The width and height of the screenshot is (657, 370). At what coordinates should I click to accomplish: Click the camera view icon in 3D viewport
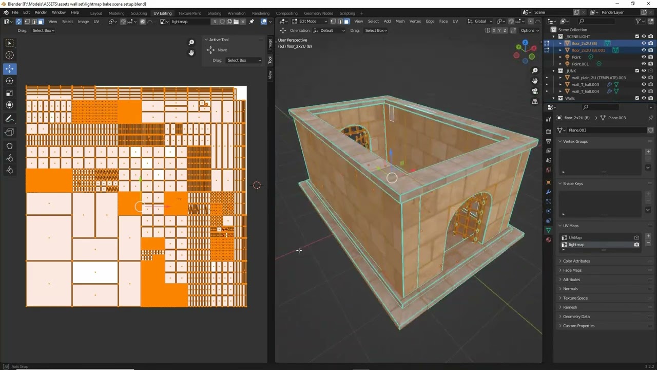click(535, 91)
